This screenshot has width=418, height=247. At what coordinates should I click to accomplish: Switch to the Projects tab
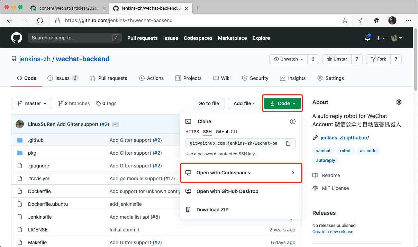(188, 78)
